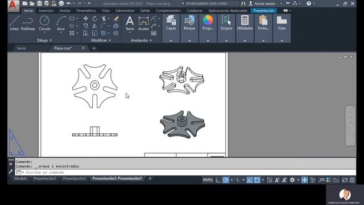Click the Plot printer icon
The width and height of the screenshot is (364, 205).
(61, 3)
